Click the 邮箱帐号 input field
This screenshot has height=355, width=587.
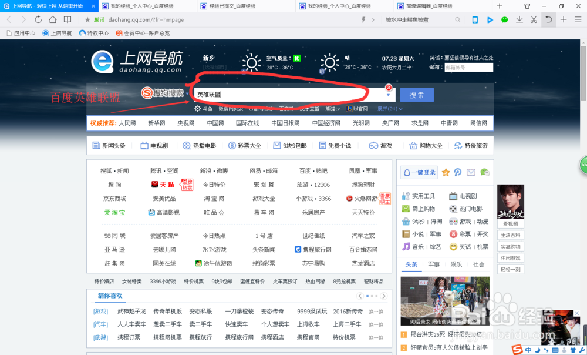468,68
